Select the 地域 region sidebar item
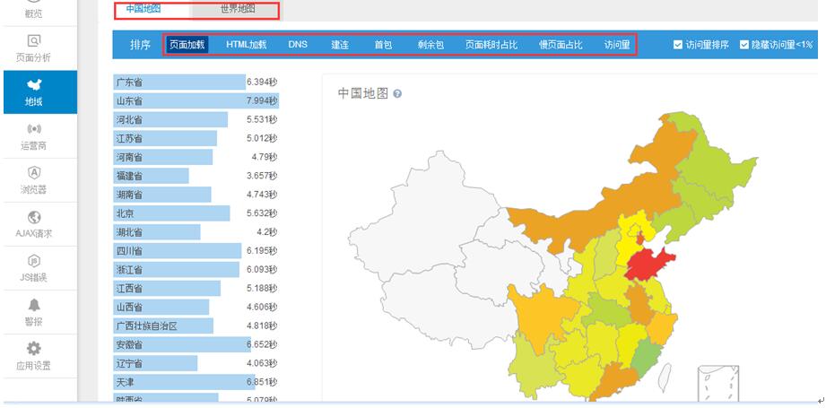This screenshot has width=826, height=408. [40, 92]
